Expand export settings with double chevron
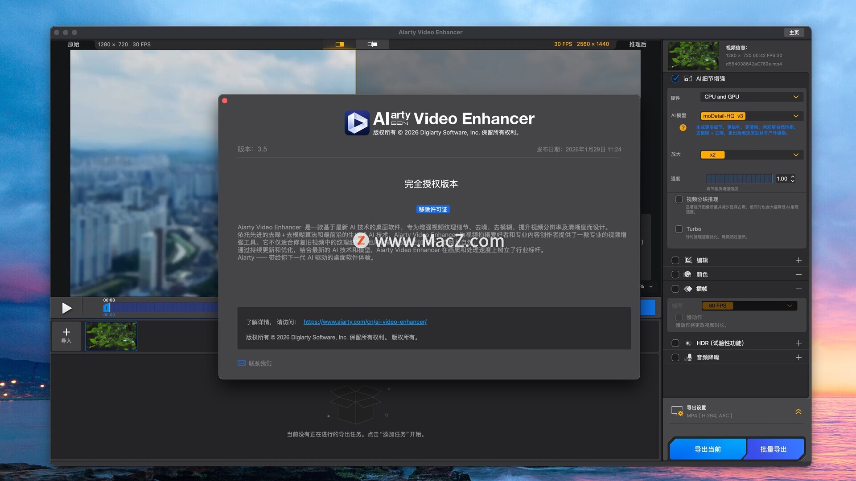This screenshot has height=481, width=856. pos(798,412)
